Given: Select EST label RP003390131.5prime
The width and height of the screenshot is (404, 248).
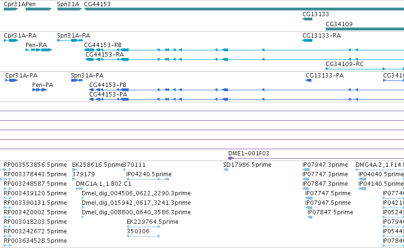Looking at the screenshot, I should pos(35,203).
